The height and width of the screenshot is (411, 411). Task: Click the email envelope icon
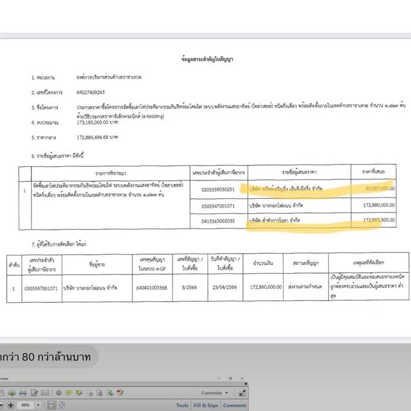[45, 392]
